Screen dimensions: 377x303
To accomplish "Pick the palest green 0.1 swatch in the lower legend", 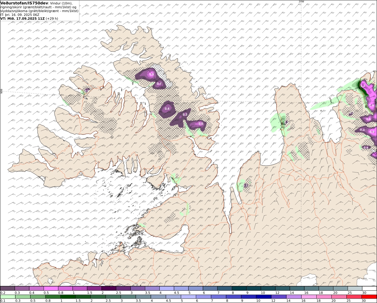I will 8,297.
